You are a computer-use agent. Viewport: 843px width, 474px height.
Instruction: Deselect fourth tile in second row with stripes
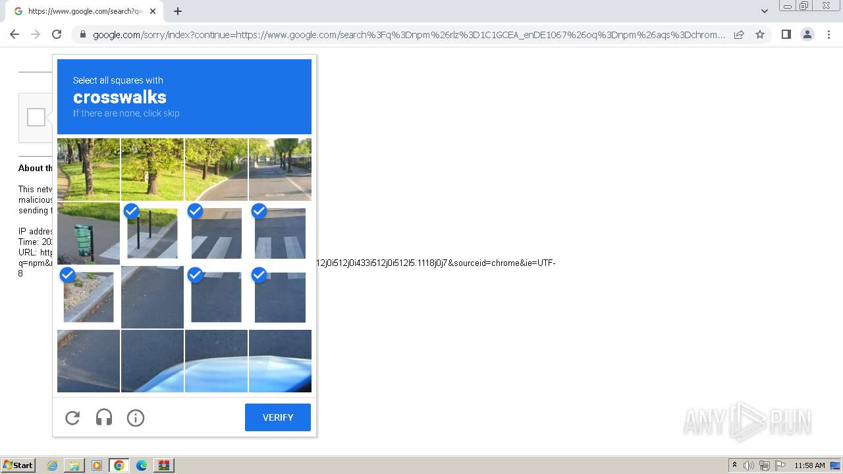pos(280,233)
